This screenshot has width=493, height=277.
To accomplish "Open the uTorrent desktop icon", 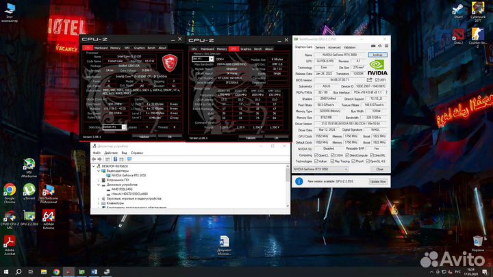I will [29, 192].
